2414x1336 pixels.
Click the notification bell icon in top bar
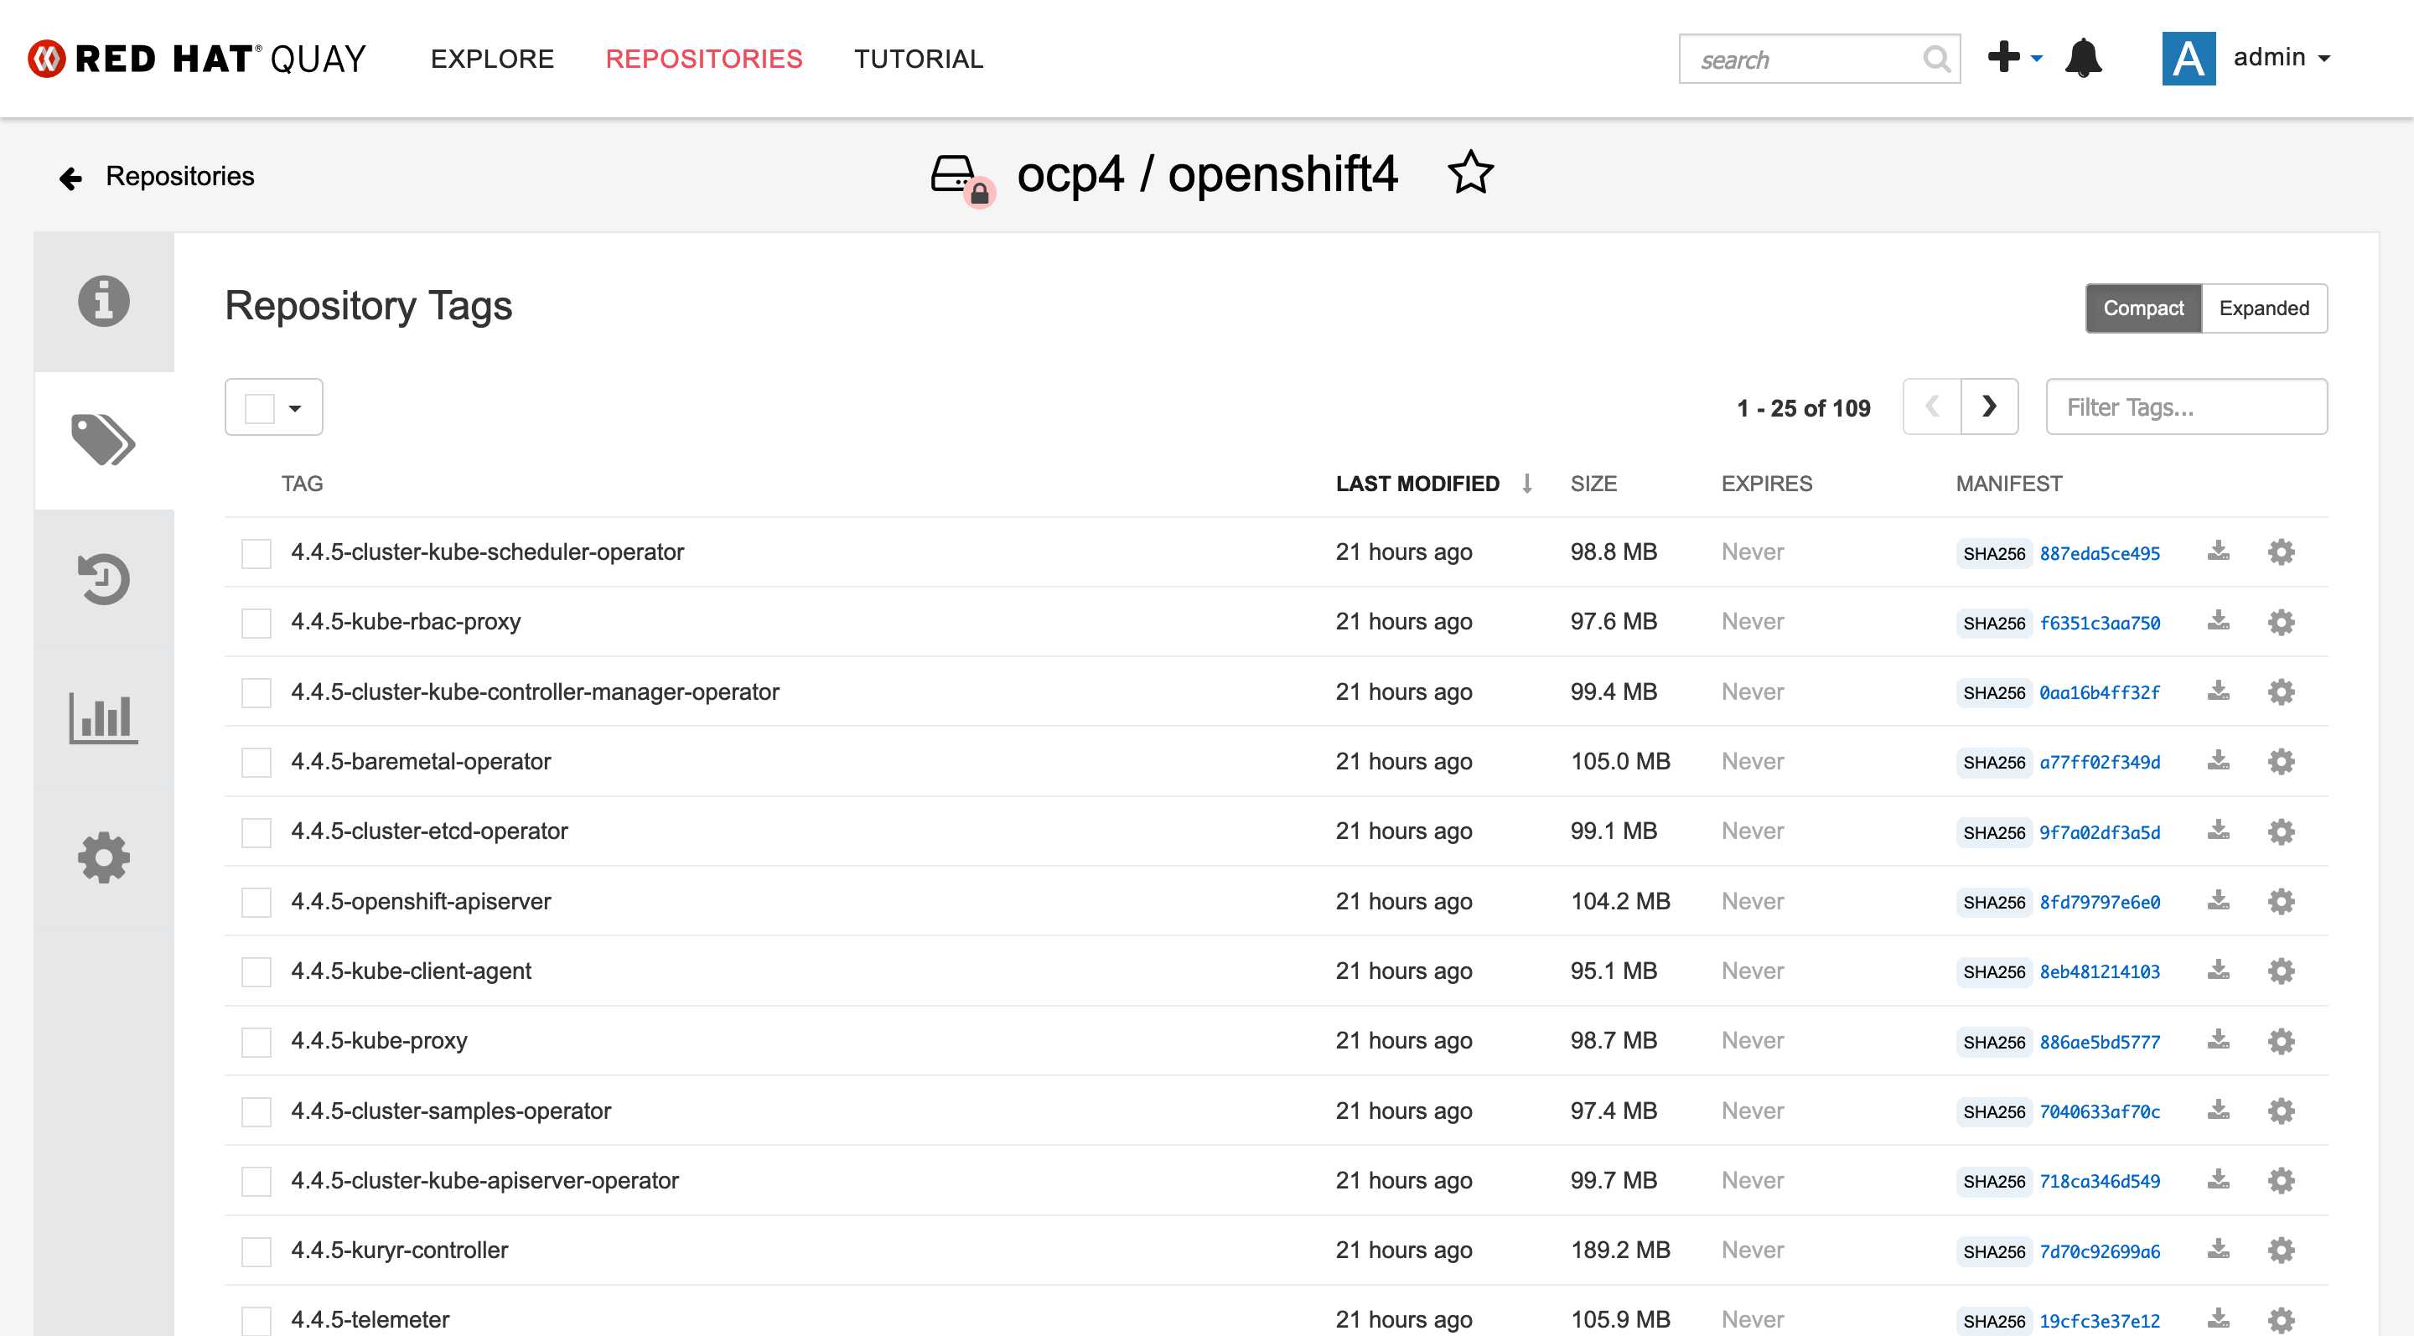point(2084,58)
